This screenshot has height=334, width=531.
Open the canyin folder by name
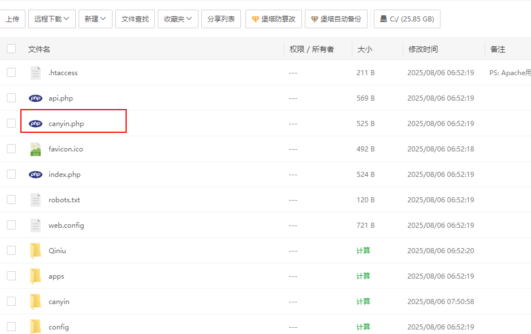pos(59,302)
